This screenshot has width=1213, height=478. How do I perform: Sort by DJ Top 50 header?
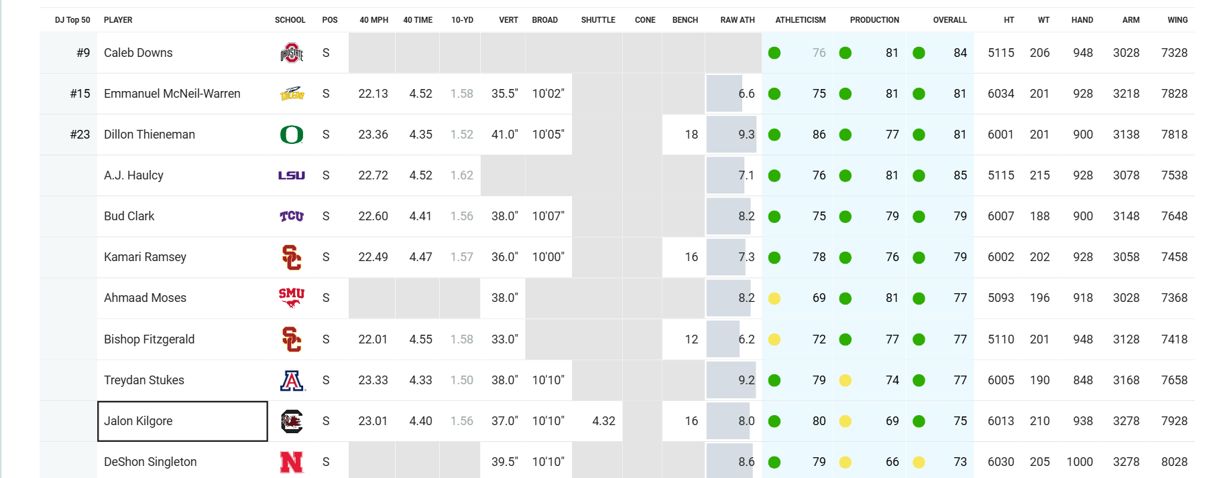72,20
